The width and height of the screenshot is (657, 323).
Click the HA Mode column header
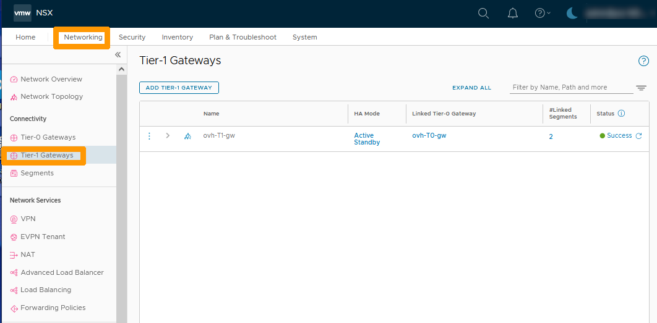pos(367,114)
